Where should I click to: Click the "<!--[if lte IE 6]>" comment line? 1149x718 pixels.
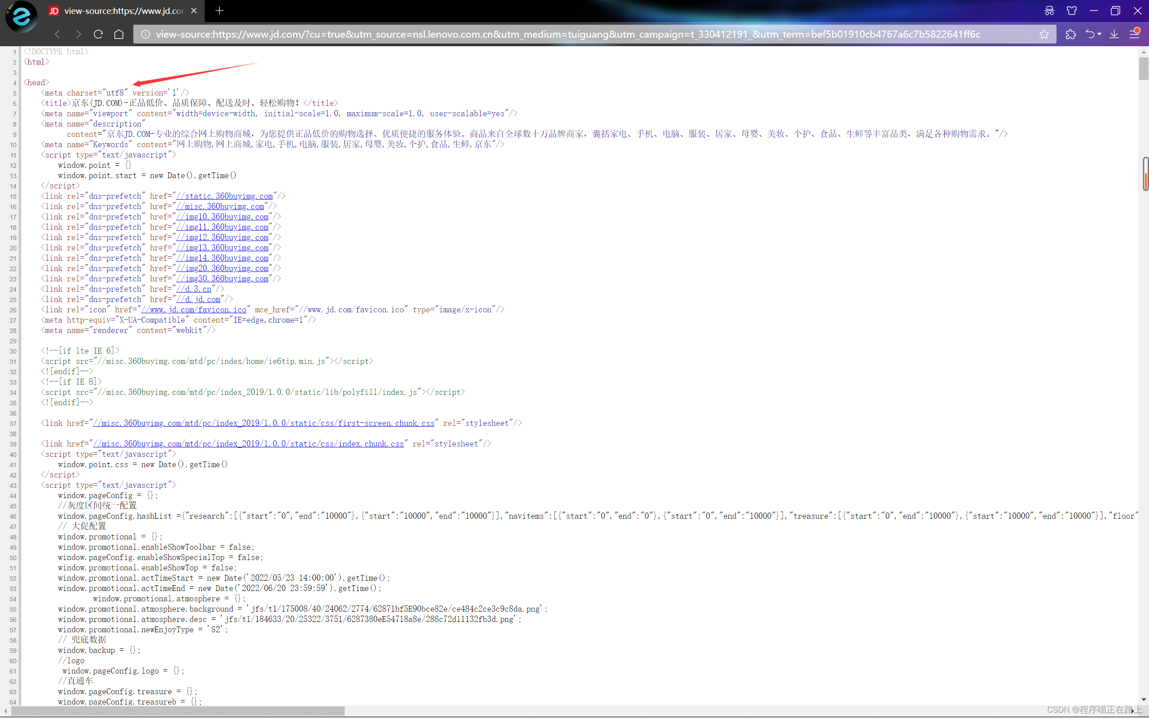pos(80,351)
